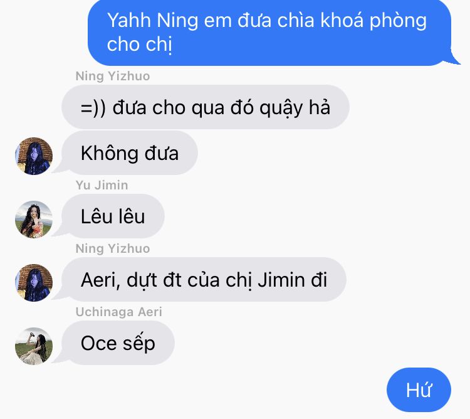Screen dimensions: 470x419
Task: Click the "=))" emoticon in Ning's message
Action: 93,108
